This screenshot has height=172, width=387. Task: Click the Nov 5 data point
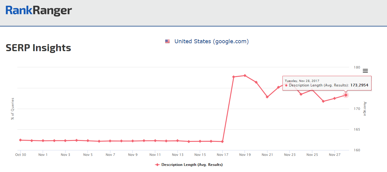[88, 141]
